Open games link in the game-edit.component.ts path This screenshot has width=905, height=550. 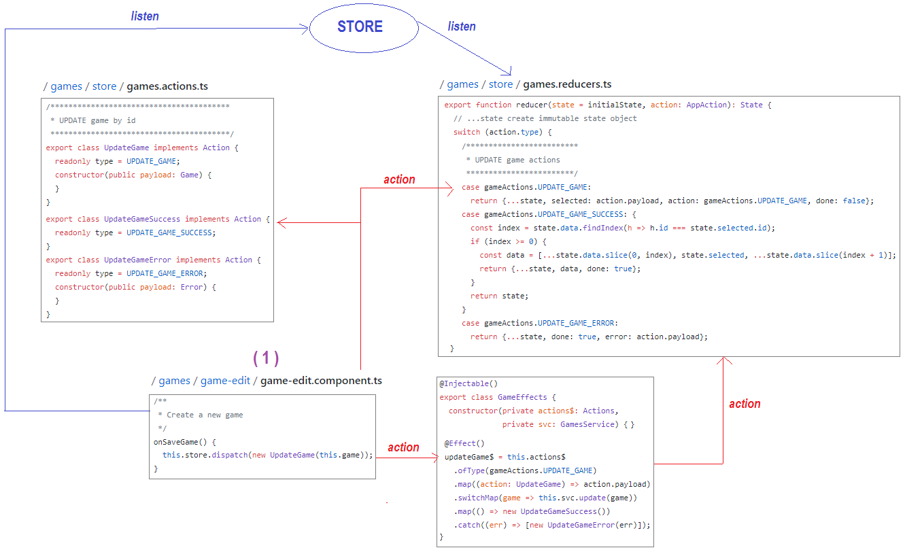(x=174, y=381)
